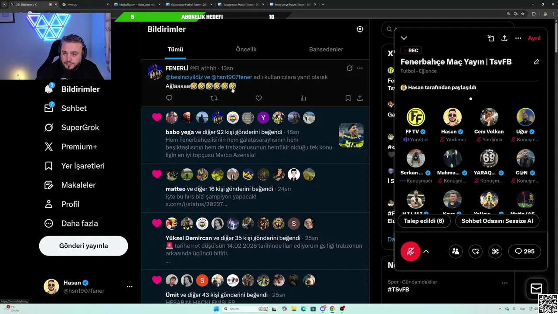Open Grok icon on FENERLİ's tweet

[x=349, y=68]
